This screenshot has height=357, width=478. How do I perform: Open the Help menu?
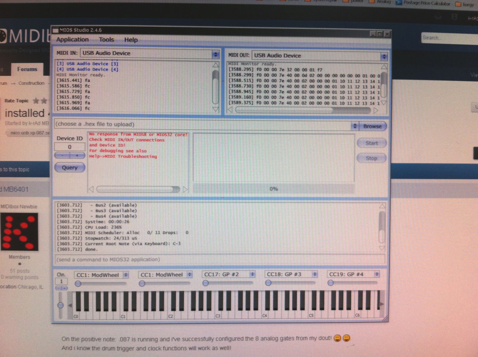click(131, 40)
